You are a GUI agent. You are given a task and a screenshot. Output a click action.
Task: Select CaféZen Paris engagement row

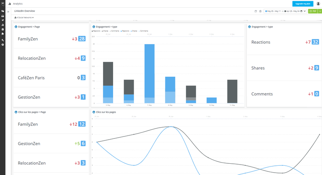[x=51, y=78]
